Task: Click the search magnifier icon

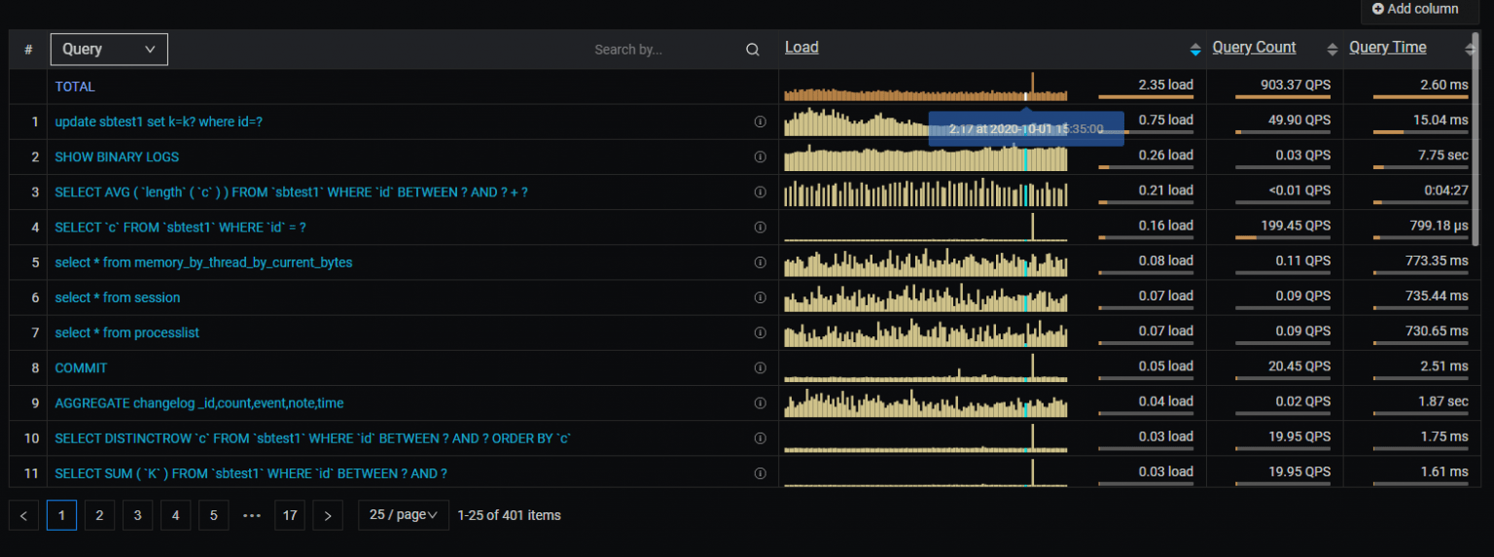Action: (752, 50)
